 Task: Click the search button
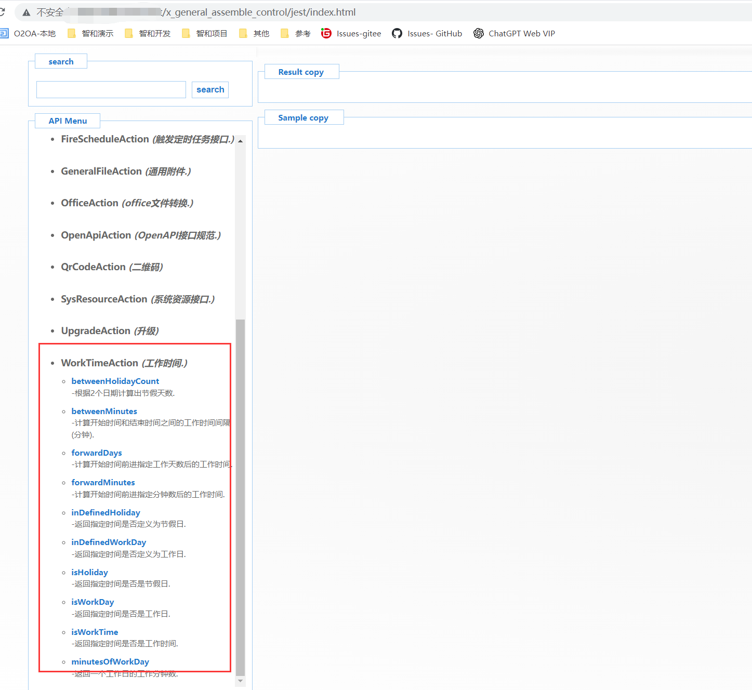tap(210, 89)
